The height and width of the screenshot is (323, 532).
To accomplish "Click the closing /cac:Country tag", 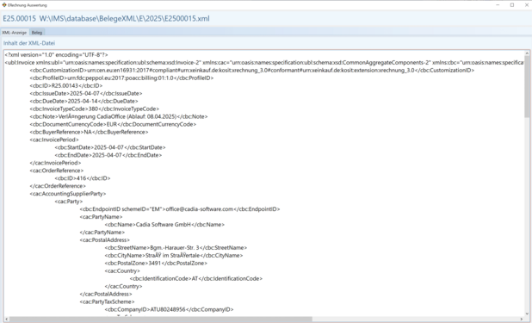I will [x=123, y=286].
